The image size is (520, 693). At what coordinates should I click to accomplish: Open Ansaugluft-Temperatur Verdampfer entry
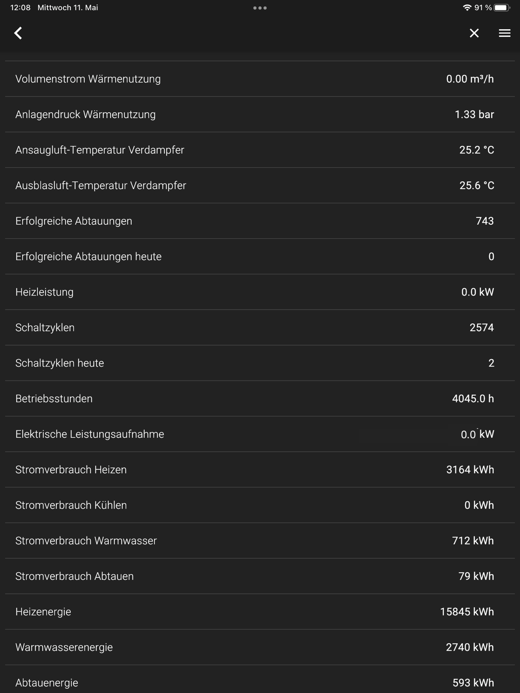(x=260, y=150)
